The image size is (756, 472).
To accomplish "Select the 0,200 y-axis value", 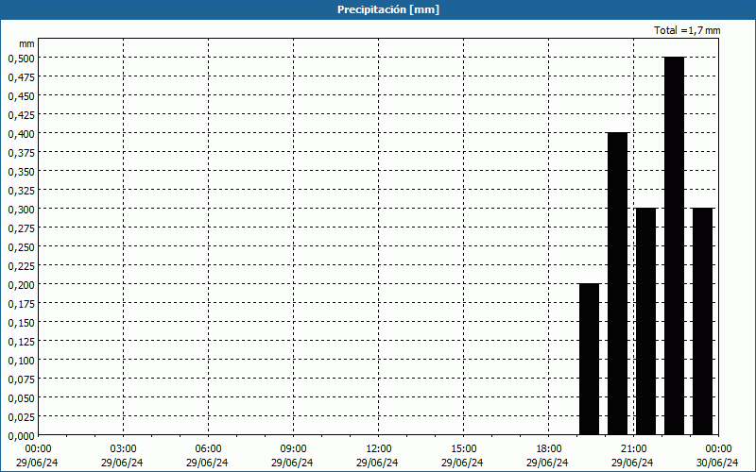I will coord(21,285).
